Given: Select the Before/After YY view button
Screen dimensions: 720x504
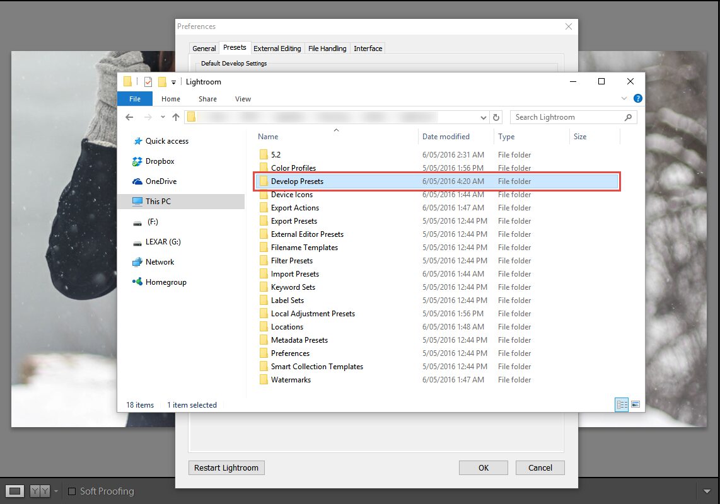Looking at the screenshot, I should point(40,491).
